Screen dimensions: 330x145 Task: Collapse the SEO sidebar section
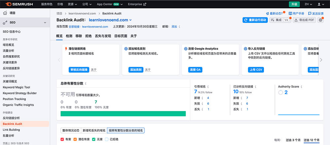[45, 22]
